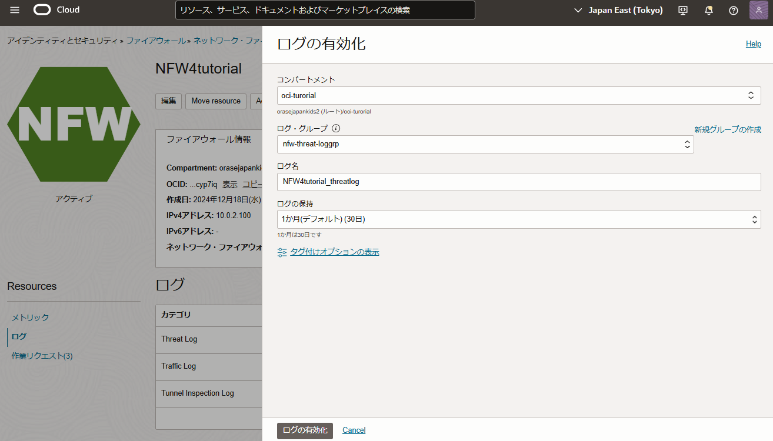Click the log group info icon
This screenshot has height=441, width=773.
coord(336,128)
